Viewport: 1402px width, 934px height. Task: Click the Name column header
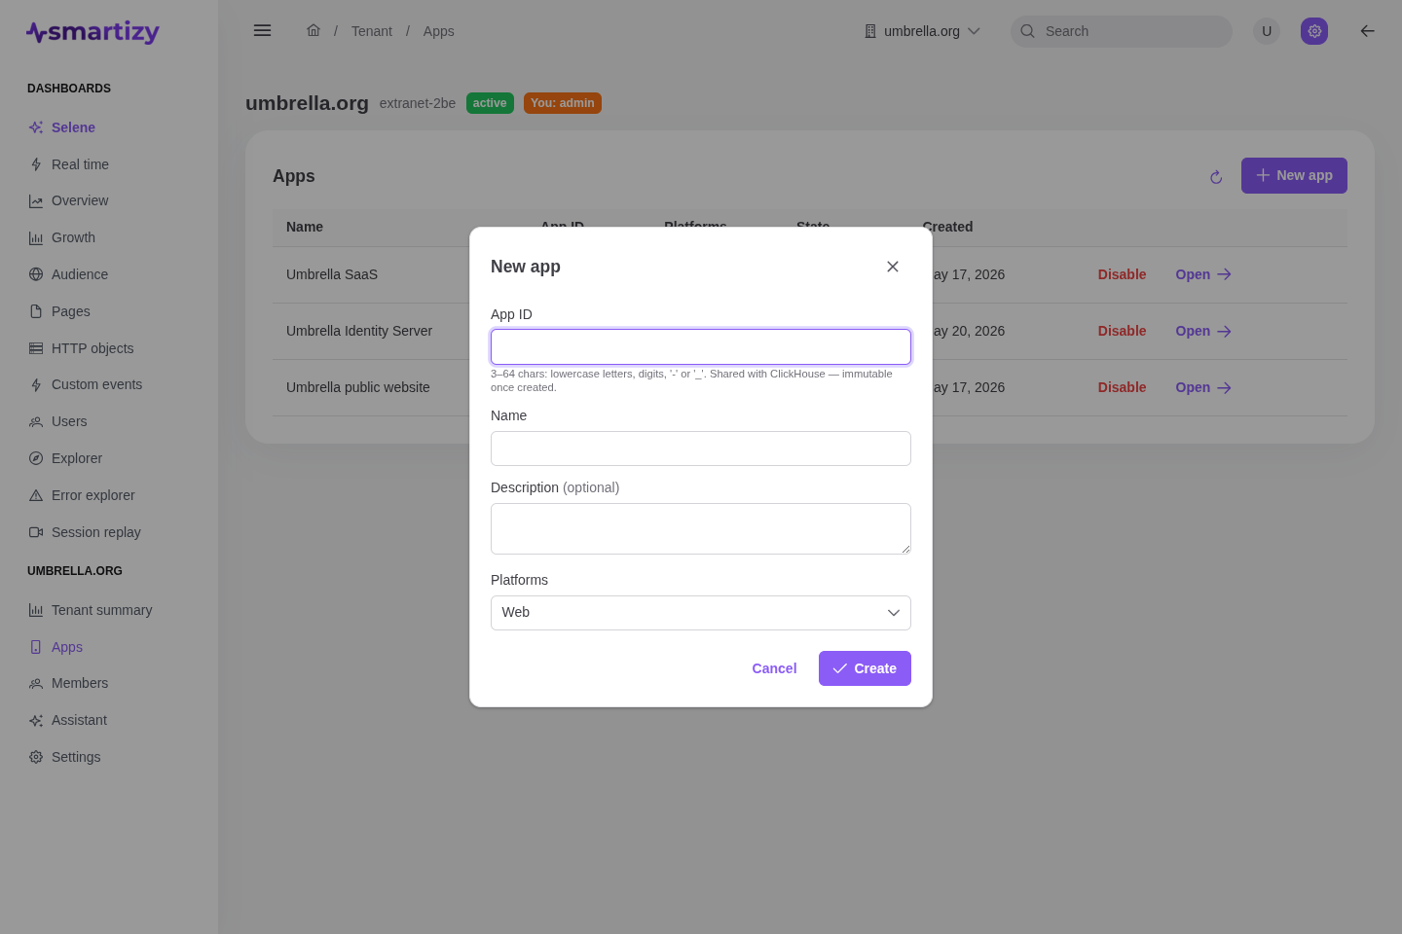tap(305, 227)
